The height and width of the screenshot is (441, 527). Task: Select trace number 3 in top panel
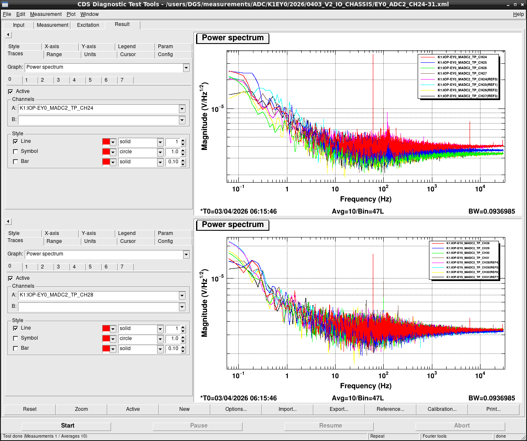coord(58,80)
